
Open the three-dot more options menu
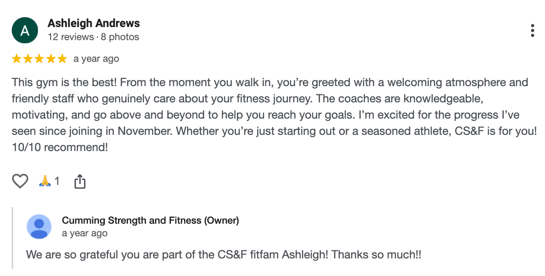coord(533,31)
